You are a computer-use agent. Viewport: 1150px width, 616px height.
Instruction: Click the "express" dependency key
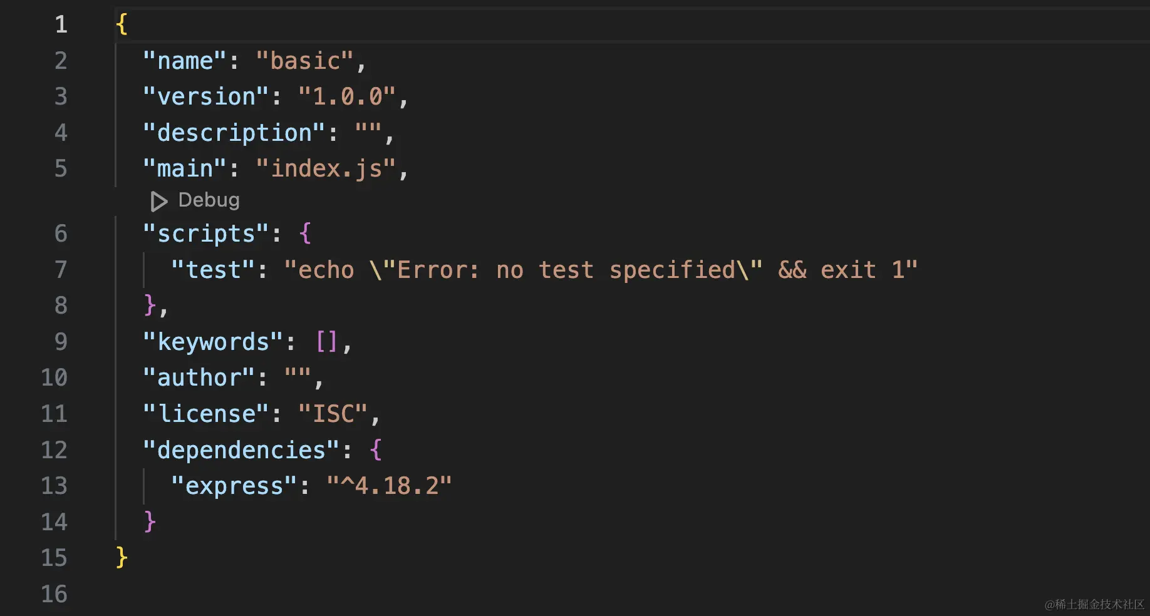(x=234, y=486)
